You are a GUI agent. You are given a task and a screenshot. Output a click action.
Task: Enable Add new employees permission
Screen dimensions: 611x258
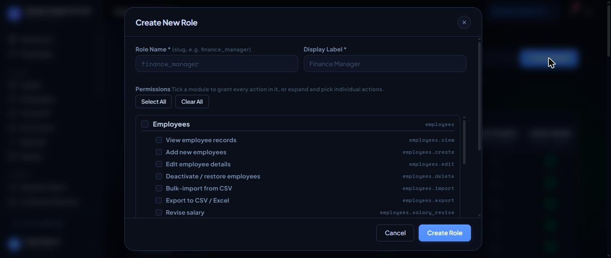pos(159,152)
